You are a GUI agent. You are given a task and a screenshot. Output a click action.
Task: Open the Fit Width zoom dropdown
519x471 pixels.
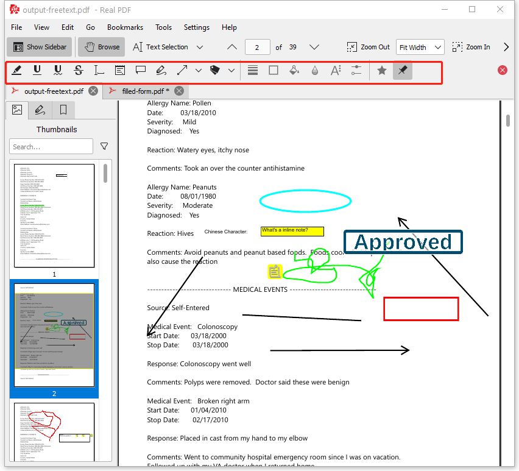coord(420,47)
